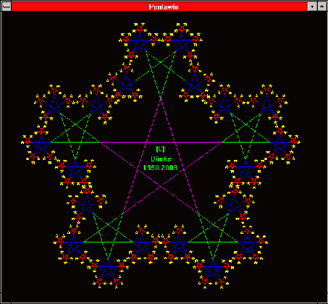The height and width of the screenshot is (304, 328).
Task: Click the rightmost blue star on figure
Action: (x=280, y=145)
